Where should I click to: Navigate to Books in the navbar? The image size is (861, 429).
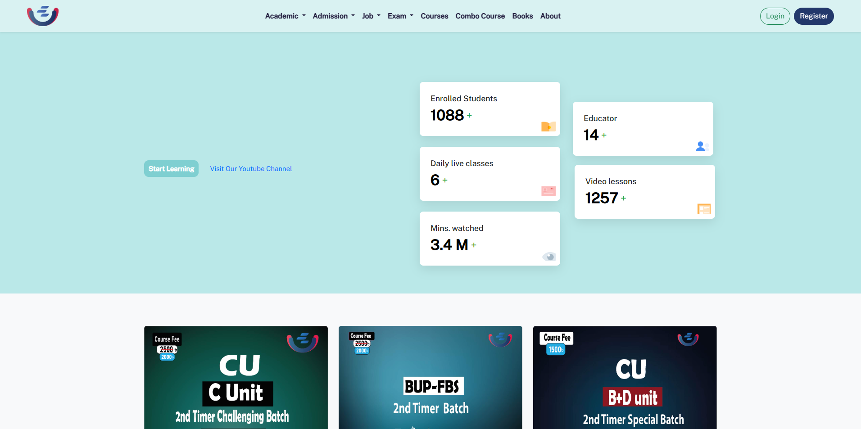(522, 16)
